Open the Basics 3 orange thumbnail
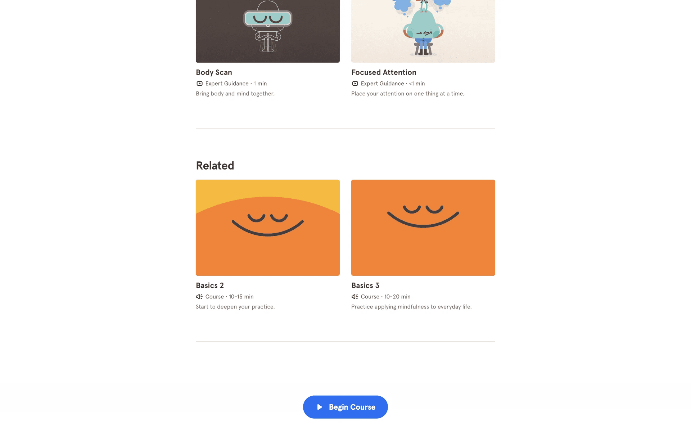The width and height of the screenshot is (691, 432). point(423,228)
